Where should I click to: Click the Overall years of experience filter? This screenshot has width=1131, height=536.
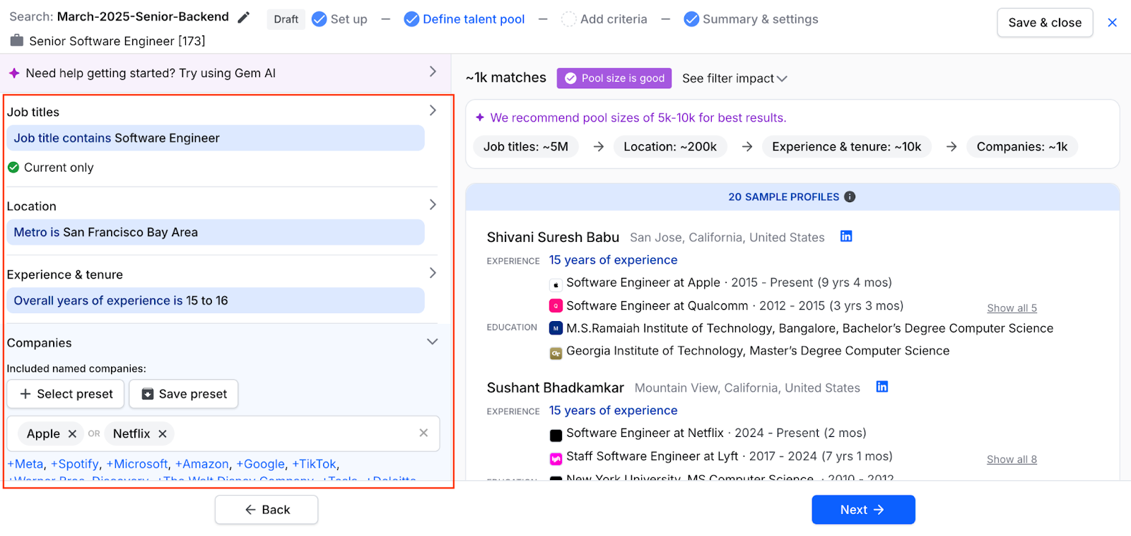pos(216,301)
